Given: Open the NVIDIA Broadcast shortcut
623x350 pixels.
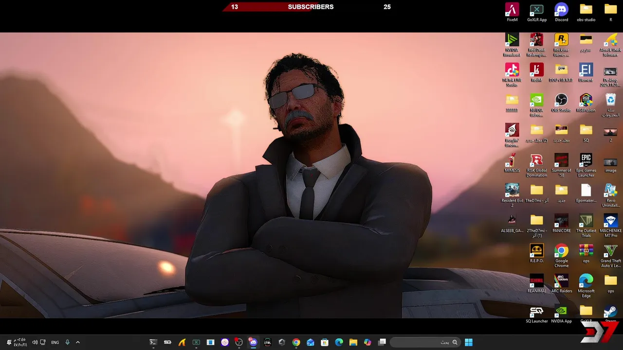Looking at the screenshot, I should 512,45.
